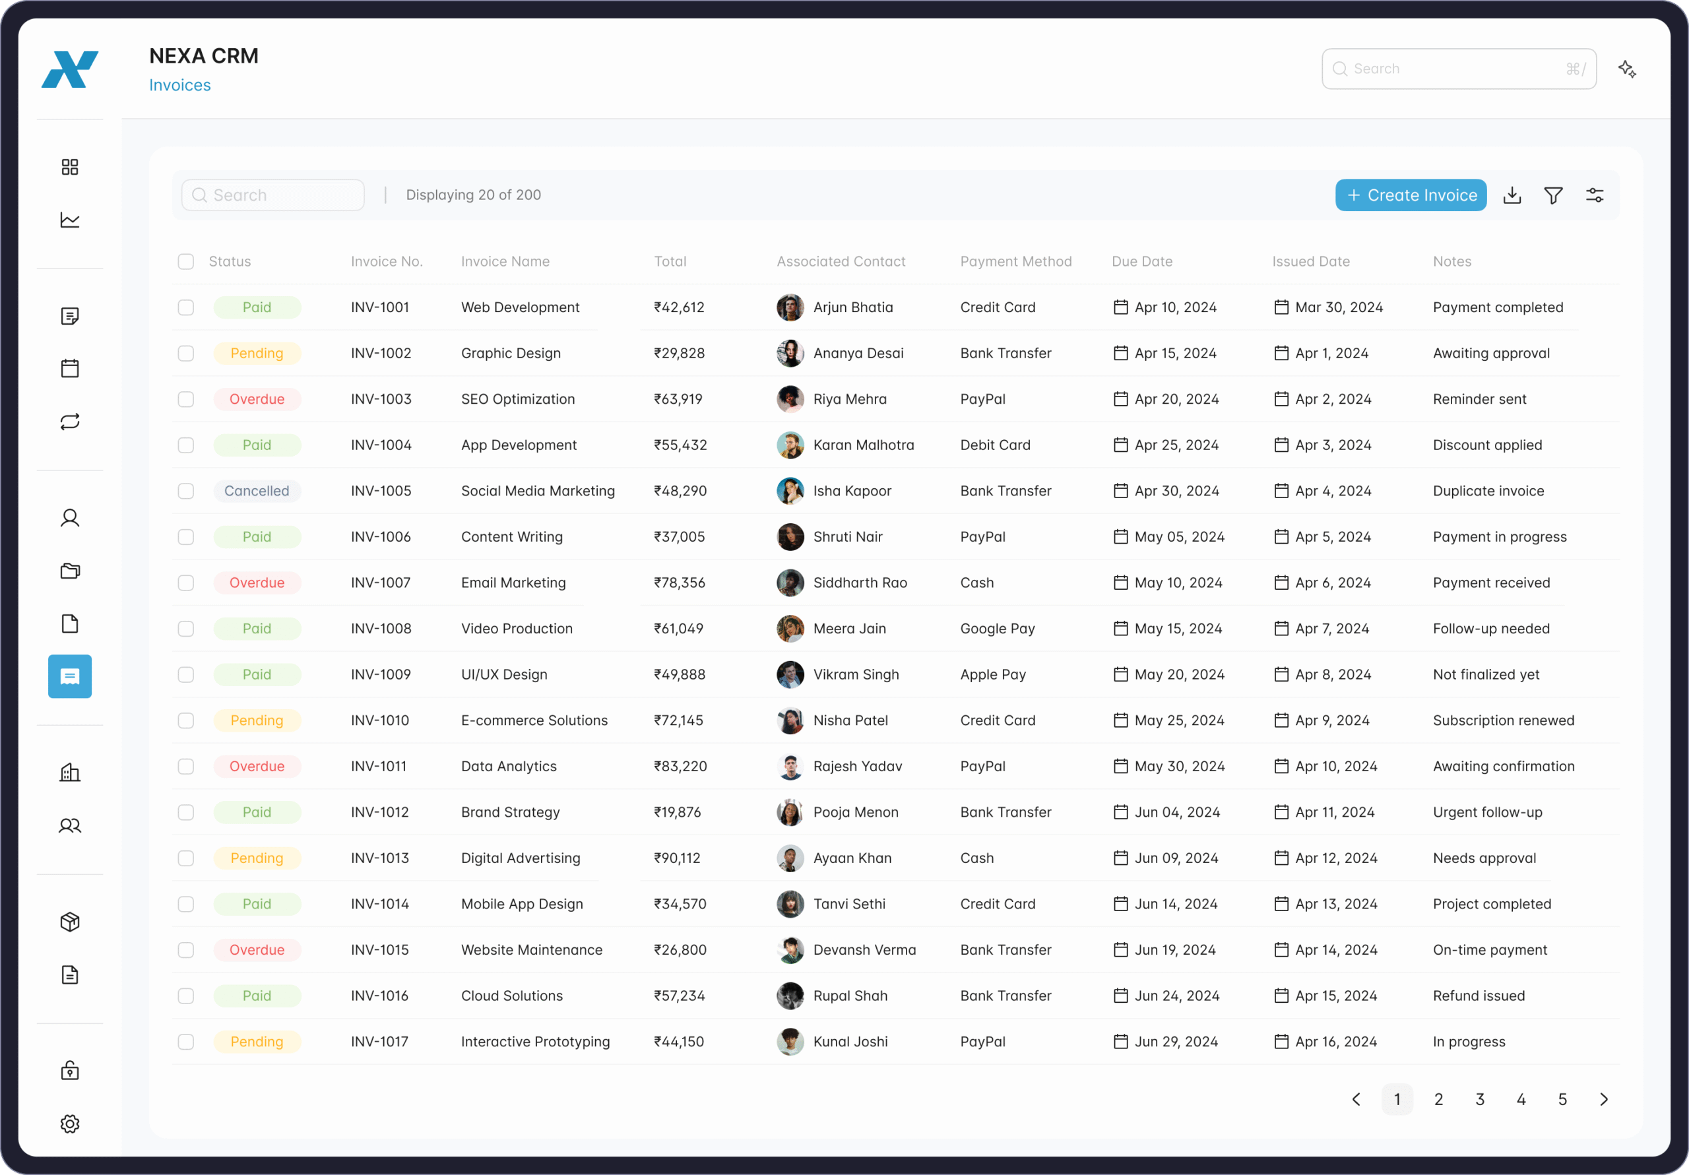This screenshot has width=1689, height=1175.
Task: Click the Create Invoice button
Action: click(x=1410, y=195)
